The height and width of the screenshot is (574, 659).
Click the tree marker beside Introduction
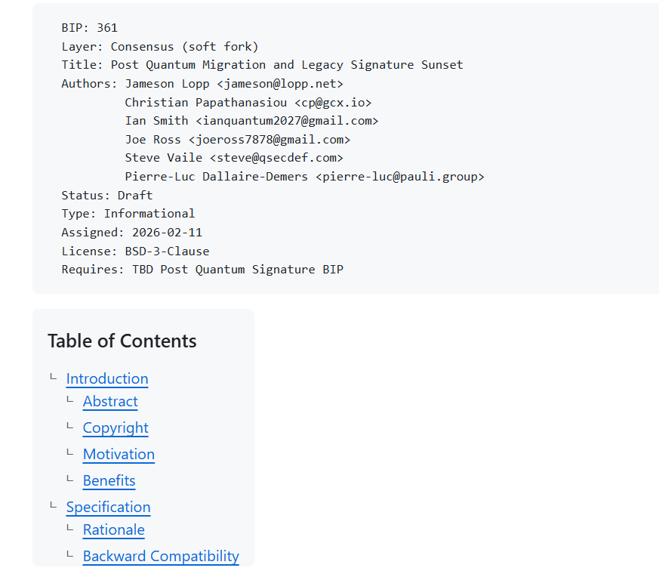(53, 378)
